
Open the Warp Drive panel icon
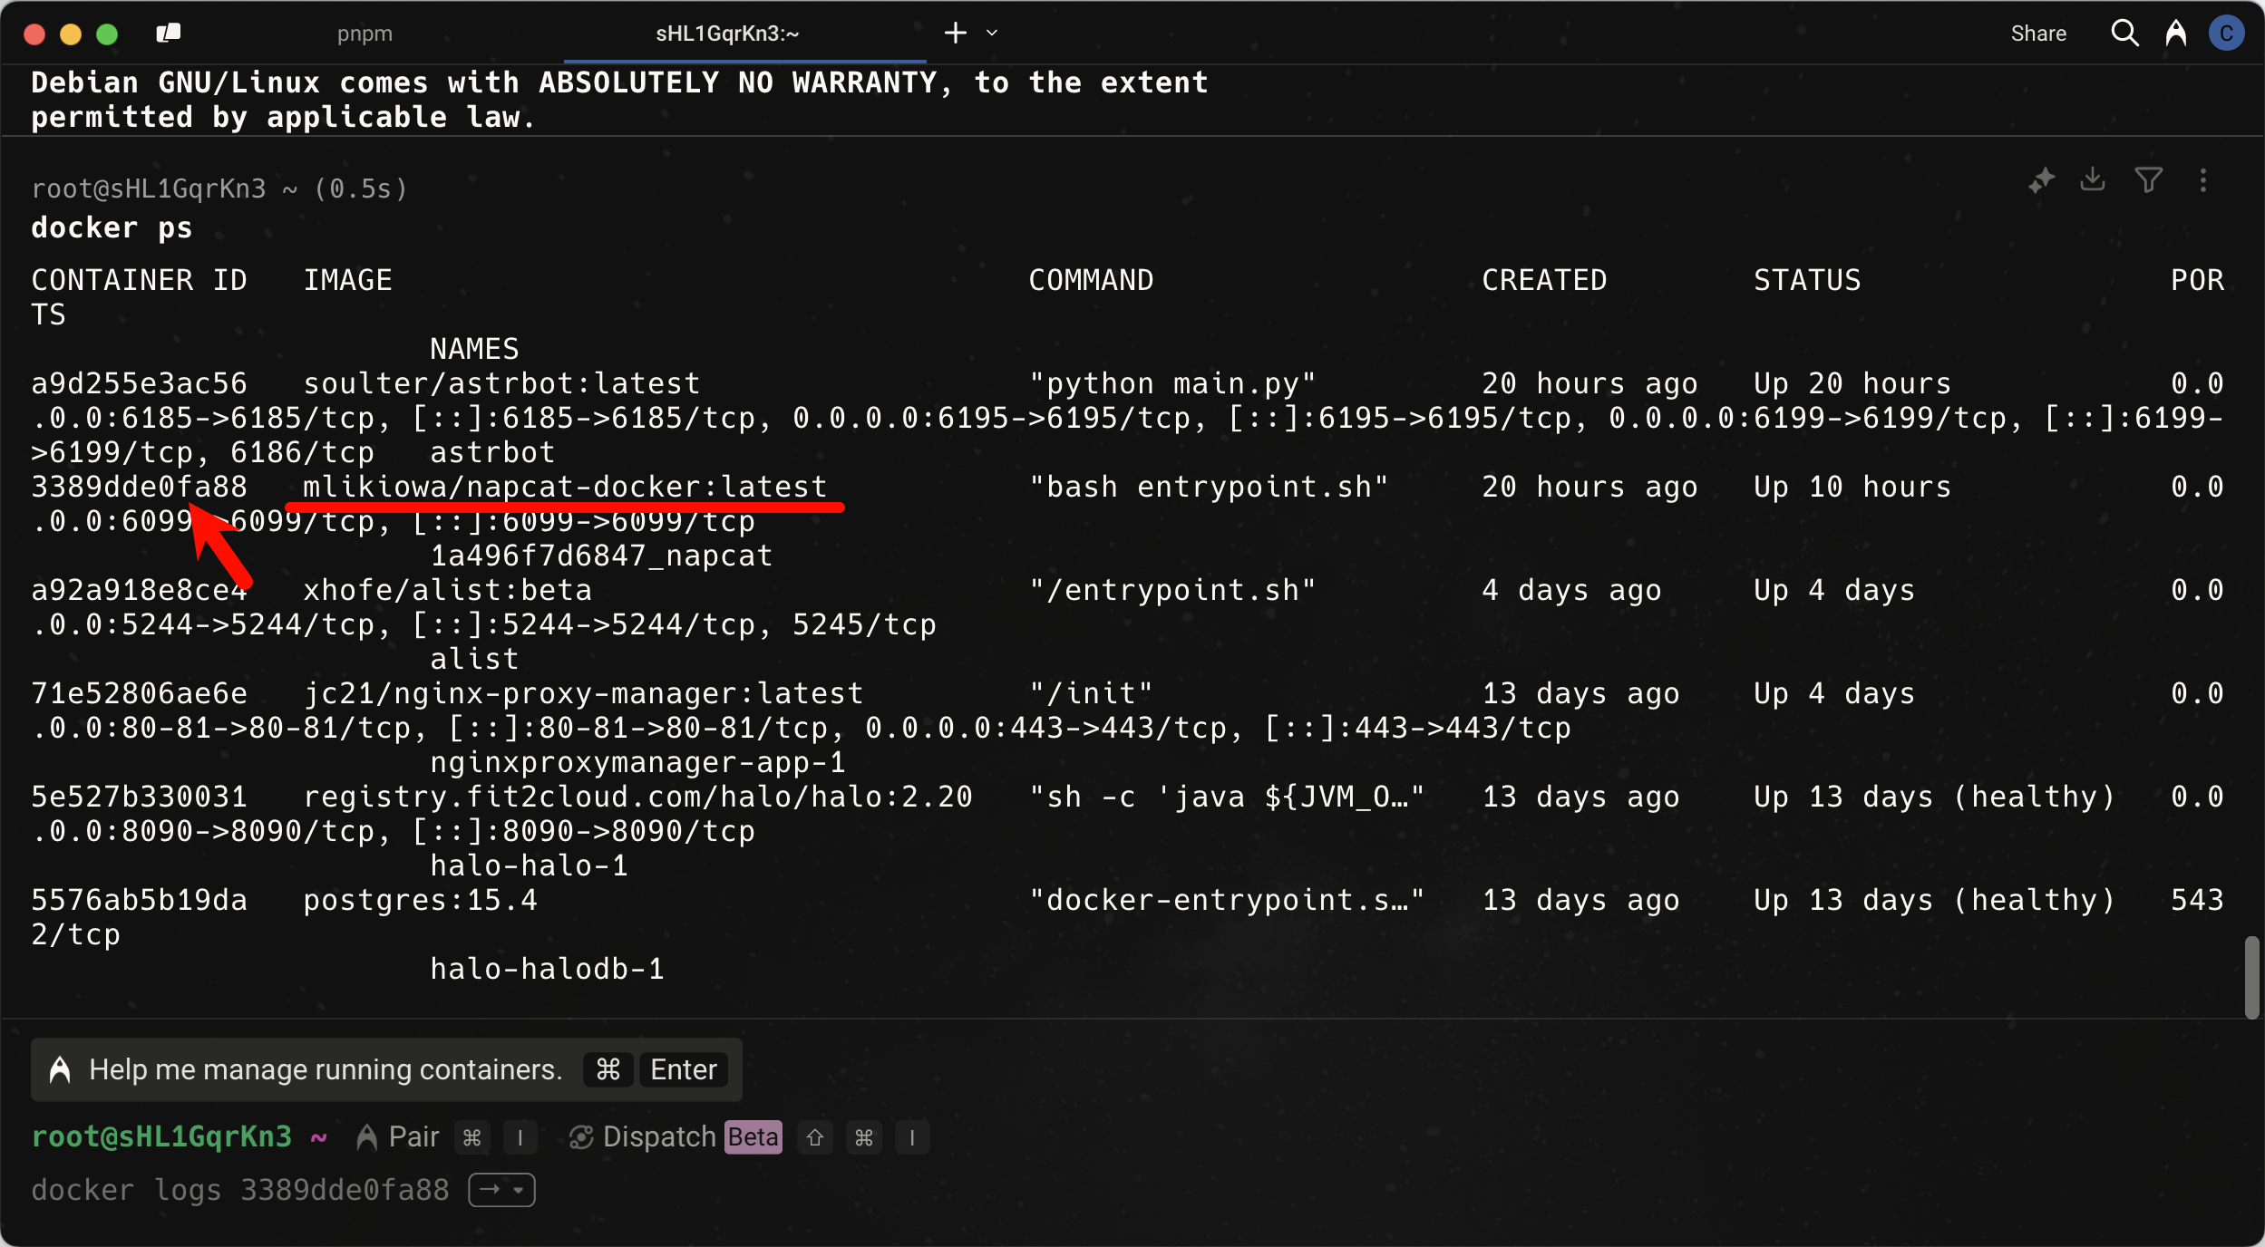(169, 34)
